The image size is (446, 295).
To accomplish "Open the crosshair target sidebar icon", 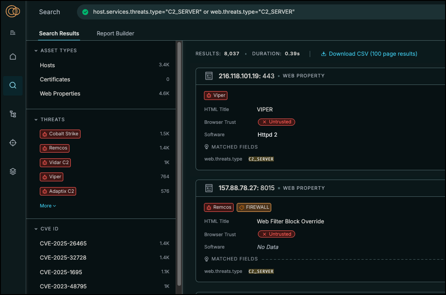I will click(x=13, y=142).
